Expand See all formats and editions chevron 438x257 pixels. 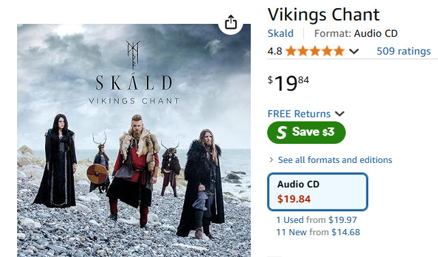pos(271,160)
